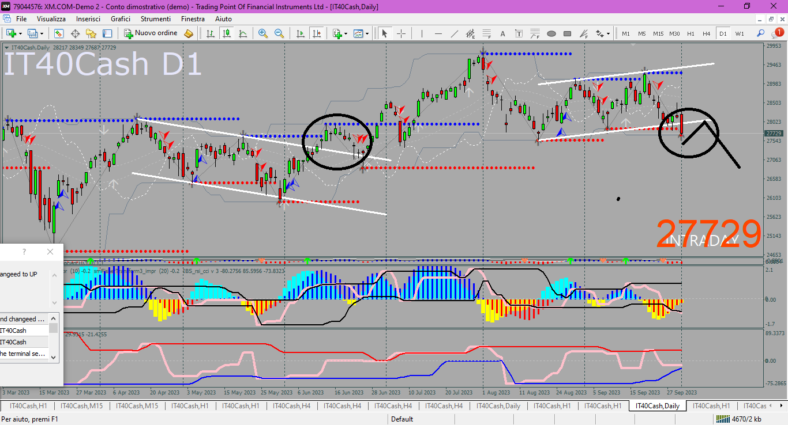Switch to M5 timeframe
Screen dimensions: 788x425
pos(642,33)
